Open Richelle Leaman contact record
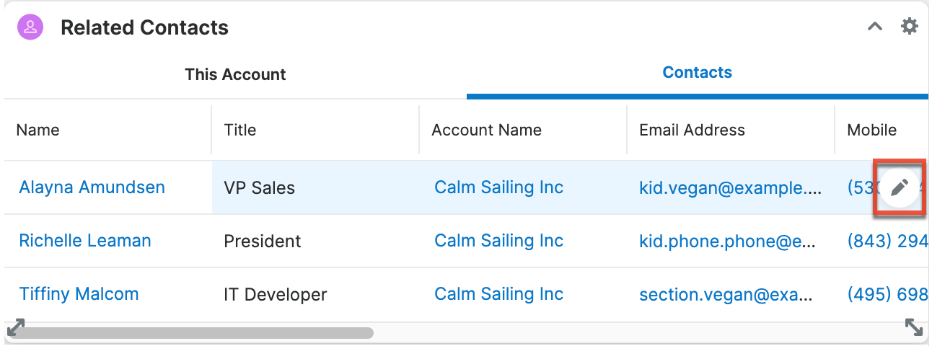Viewport: 932px width, 346px height. (x=85, y=241)
